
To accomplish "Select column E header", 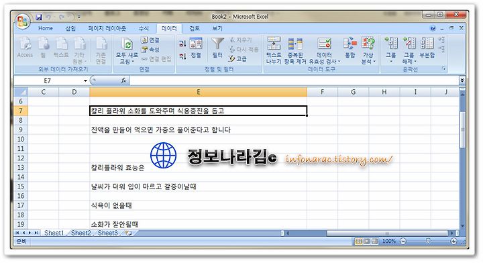I will click(198, 92).
